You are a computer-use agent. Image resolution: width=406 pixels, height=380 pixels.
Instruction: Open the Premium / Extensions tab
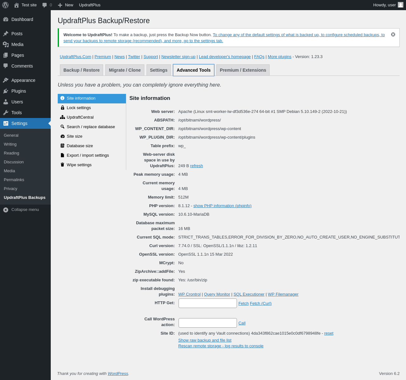[243, 70]
